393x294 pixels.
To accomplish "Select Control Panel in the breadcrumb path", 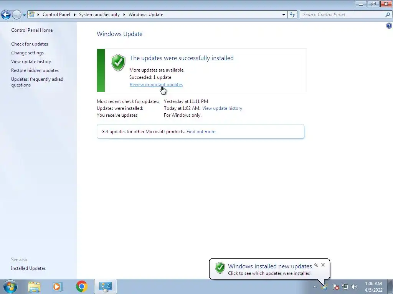I will click(x=56, y=15).
